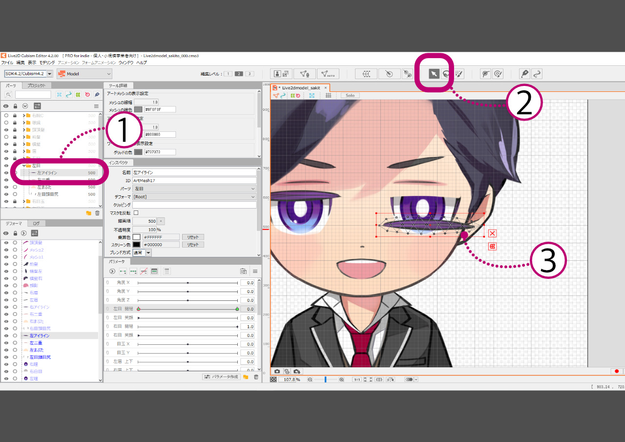Tick the マスクを反転 checkbox
Screen dimensions: 625x442
coord(136,213)
